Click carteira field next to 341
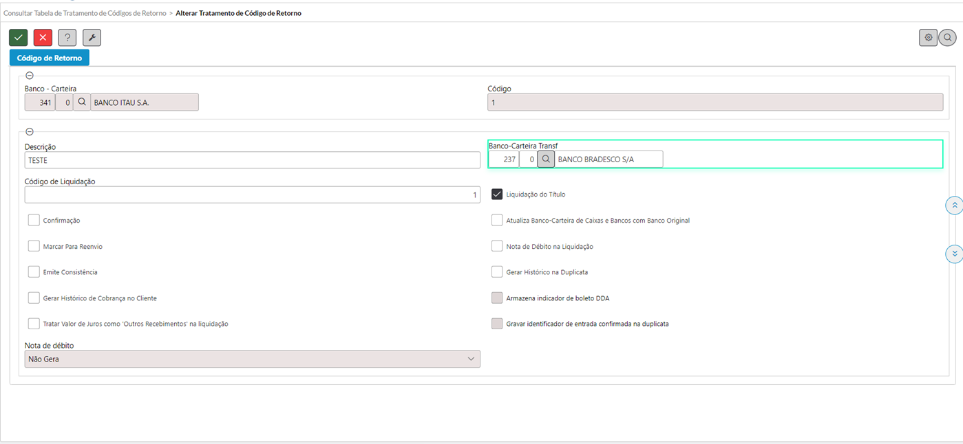The image size is (963, 444). tap(64, 102)
